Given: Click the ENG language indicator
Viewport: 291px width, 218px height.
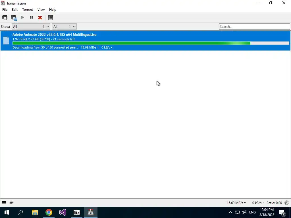Looking at the screenshot, I should [x=252, y=212].
